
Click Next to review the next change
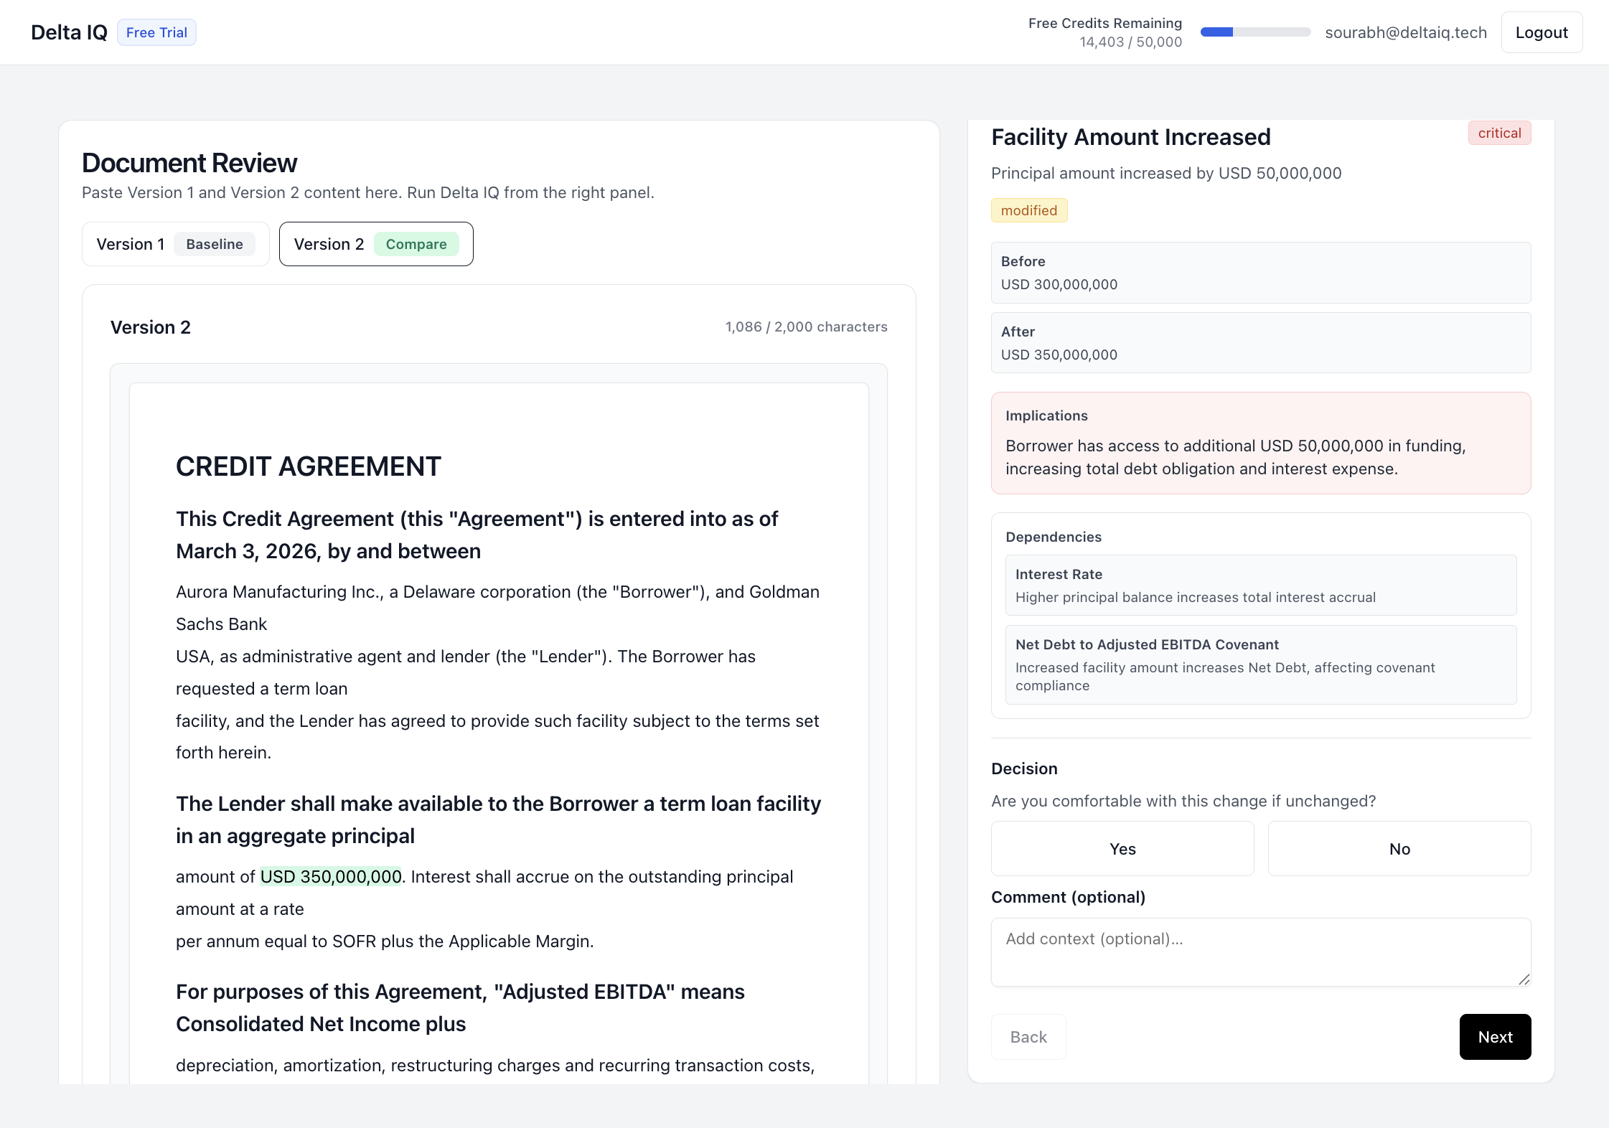coord(1495,1036)
